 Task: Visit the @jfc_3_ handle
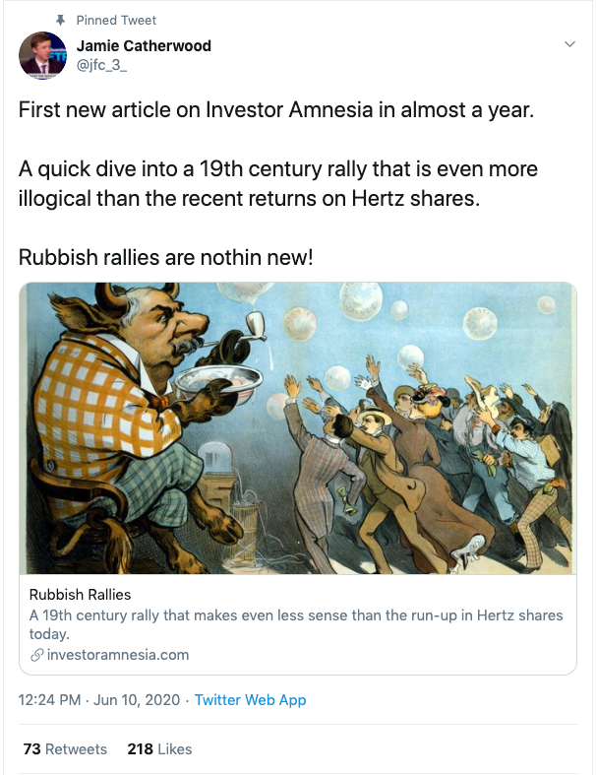tap(101, 65)
